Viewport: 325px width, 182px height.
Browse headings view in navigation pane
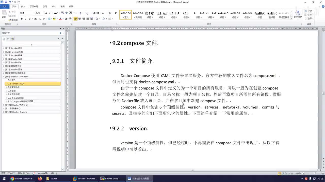[4, 39]
